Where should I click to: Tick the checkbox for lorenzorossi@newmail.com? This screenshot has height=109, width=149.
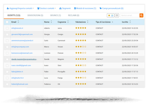7,53
